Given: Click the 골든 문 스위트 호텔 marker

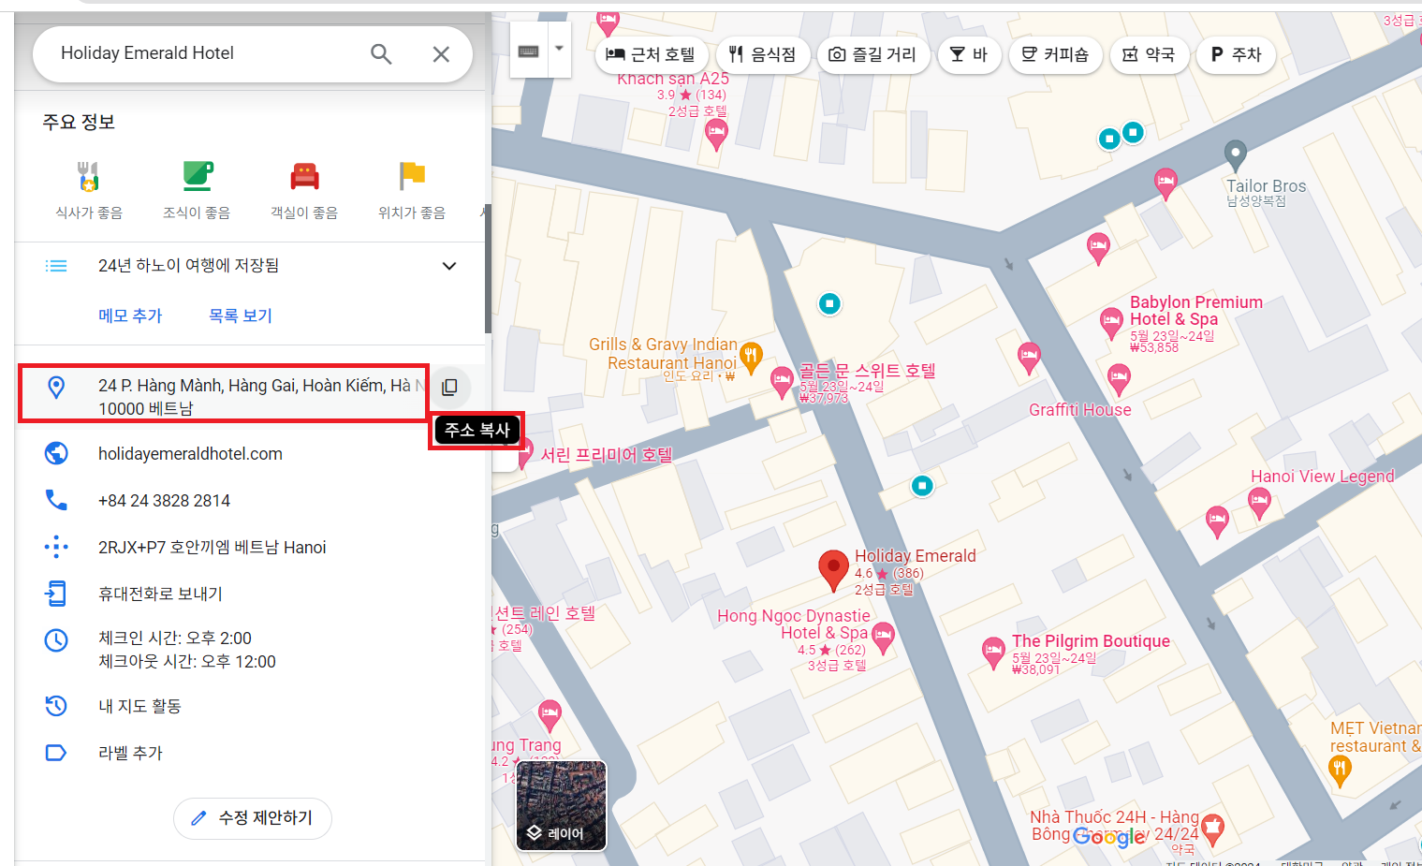Looking at the screenshot, I should 782,383.
